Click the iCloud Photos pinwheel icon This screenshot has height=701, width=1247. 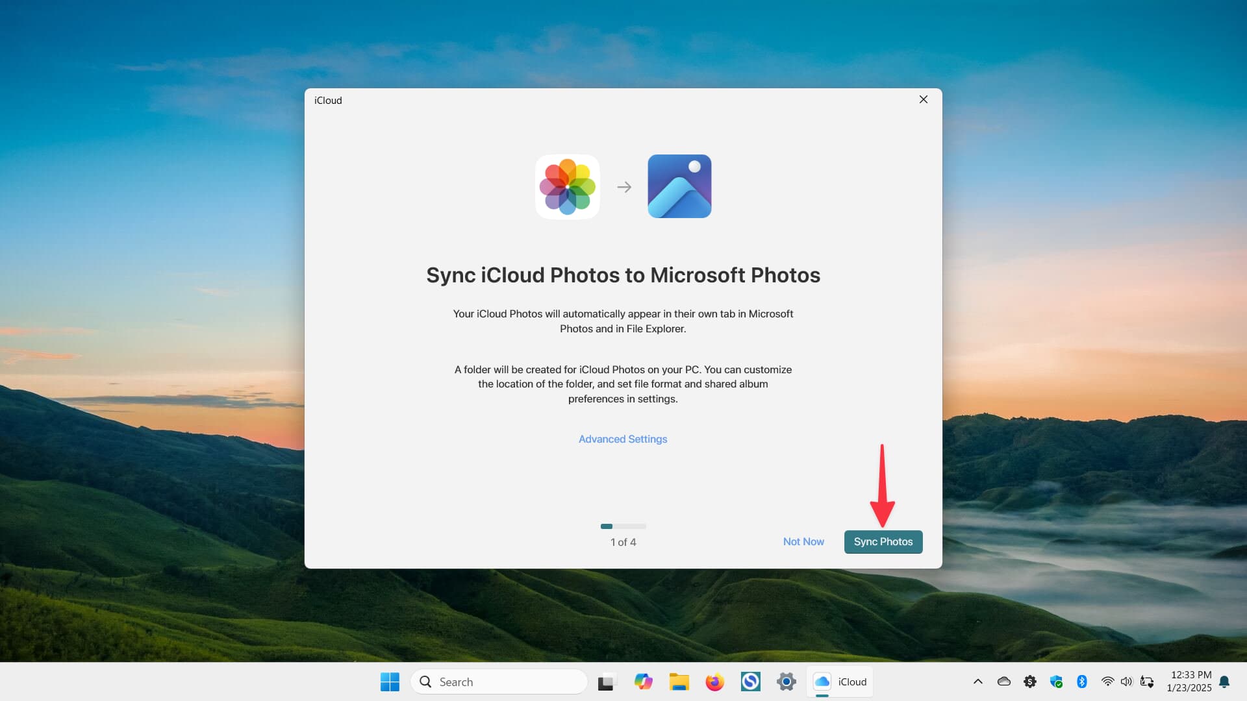coord(567,186)
